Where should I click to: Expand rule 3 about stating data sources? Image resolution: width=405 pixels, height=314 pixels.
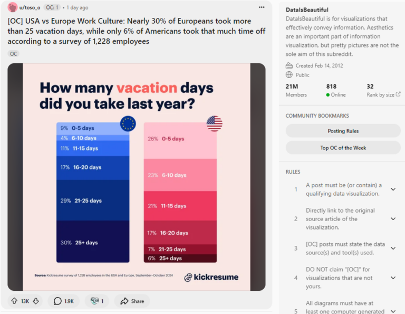(393, 249)
